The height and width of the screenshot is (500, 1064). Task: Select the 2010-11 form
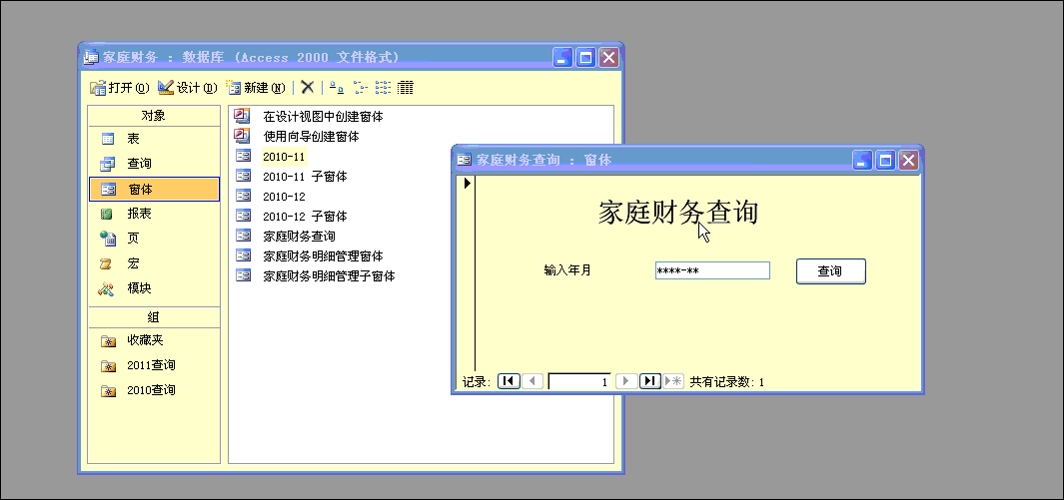coord(284,157)
